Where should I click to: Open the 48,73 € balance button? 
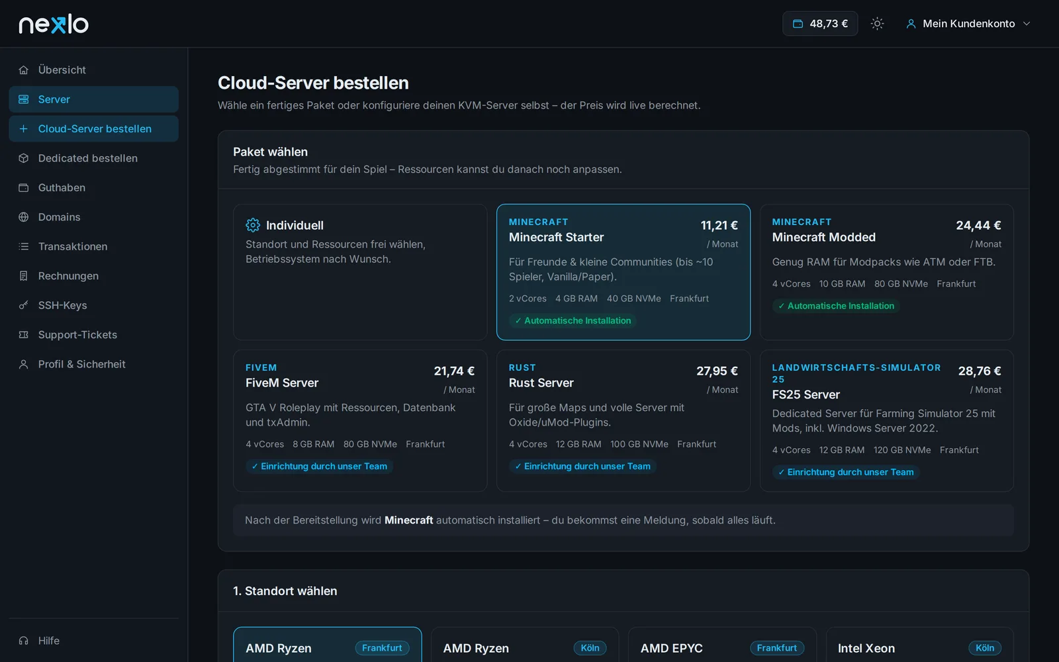click(x=820, y=24)
